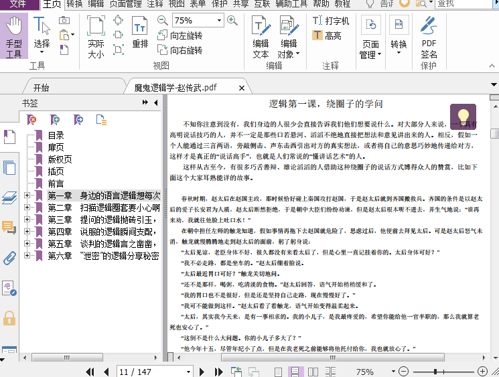Select the 版权页 bookmark
The width and height of the screenshot is (499, 377).
[x=60, y=159]
